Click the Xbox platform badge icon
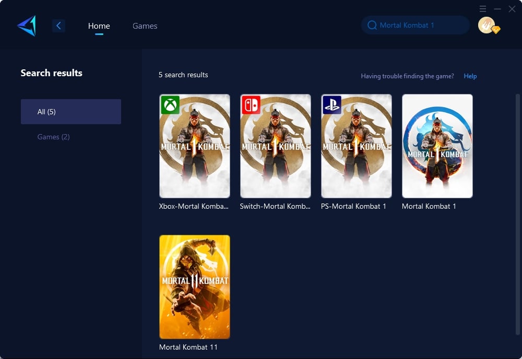Viewport: 522px width, 359px height. [170, 105]
